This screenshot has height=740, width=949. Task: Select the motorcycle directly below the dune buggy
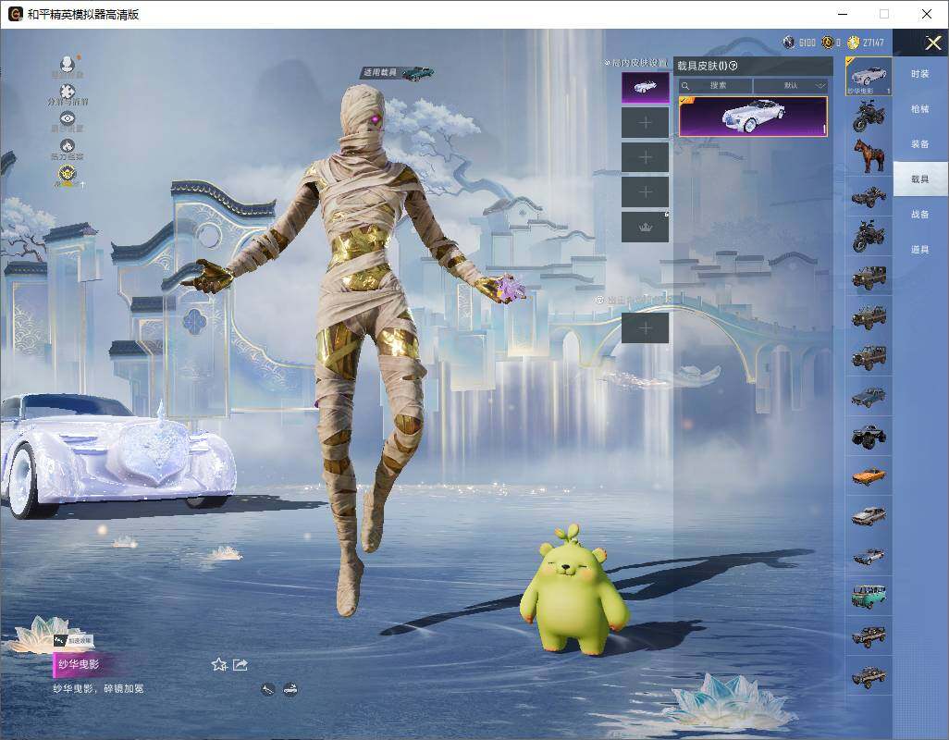(869, 236)
